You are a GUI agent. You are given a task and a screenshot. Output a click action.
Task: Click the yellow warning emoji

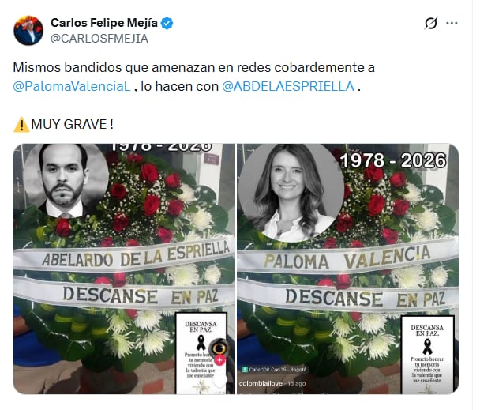21,125
